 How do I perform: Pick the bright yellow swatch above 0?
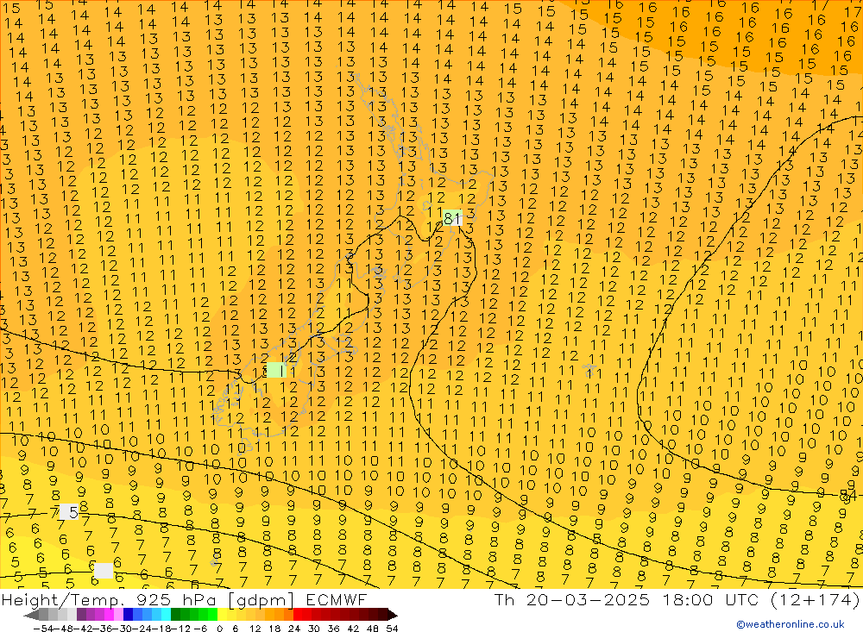tap(222, 615)
